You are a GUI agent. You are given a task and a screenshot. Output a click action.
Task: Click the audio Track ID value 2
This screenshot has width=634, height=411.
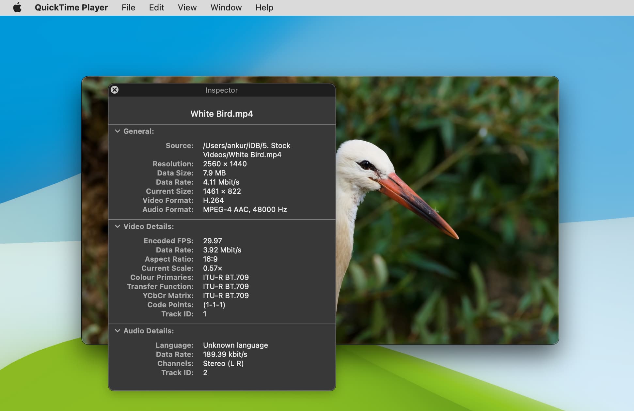pos(205,373)
